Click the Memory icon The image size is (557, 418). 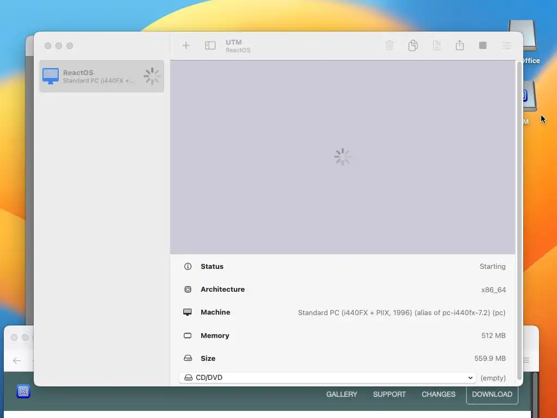[188, 335]
